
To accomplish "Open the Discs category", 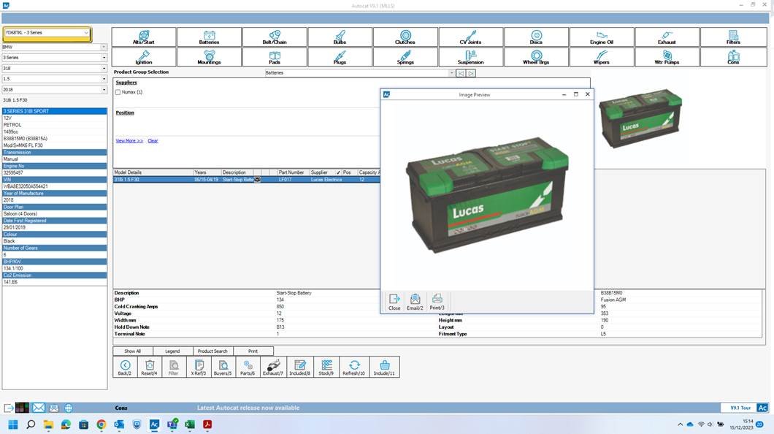I will tap(536, 37).
